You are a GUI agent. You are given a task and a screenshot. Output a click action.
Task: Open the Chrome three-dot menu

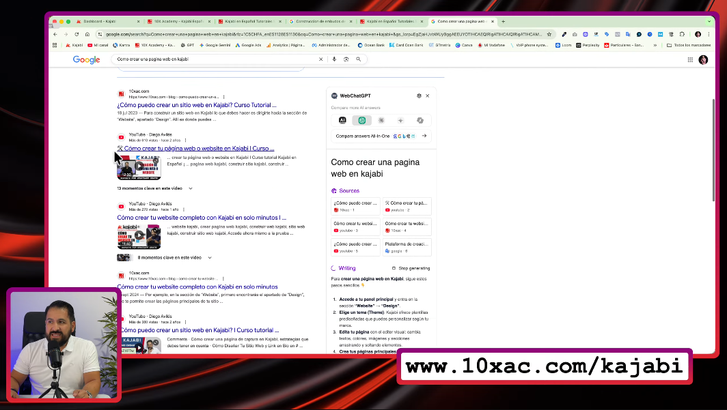pos(709,34)
